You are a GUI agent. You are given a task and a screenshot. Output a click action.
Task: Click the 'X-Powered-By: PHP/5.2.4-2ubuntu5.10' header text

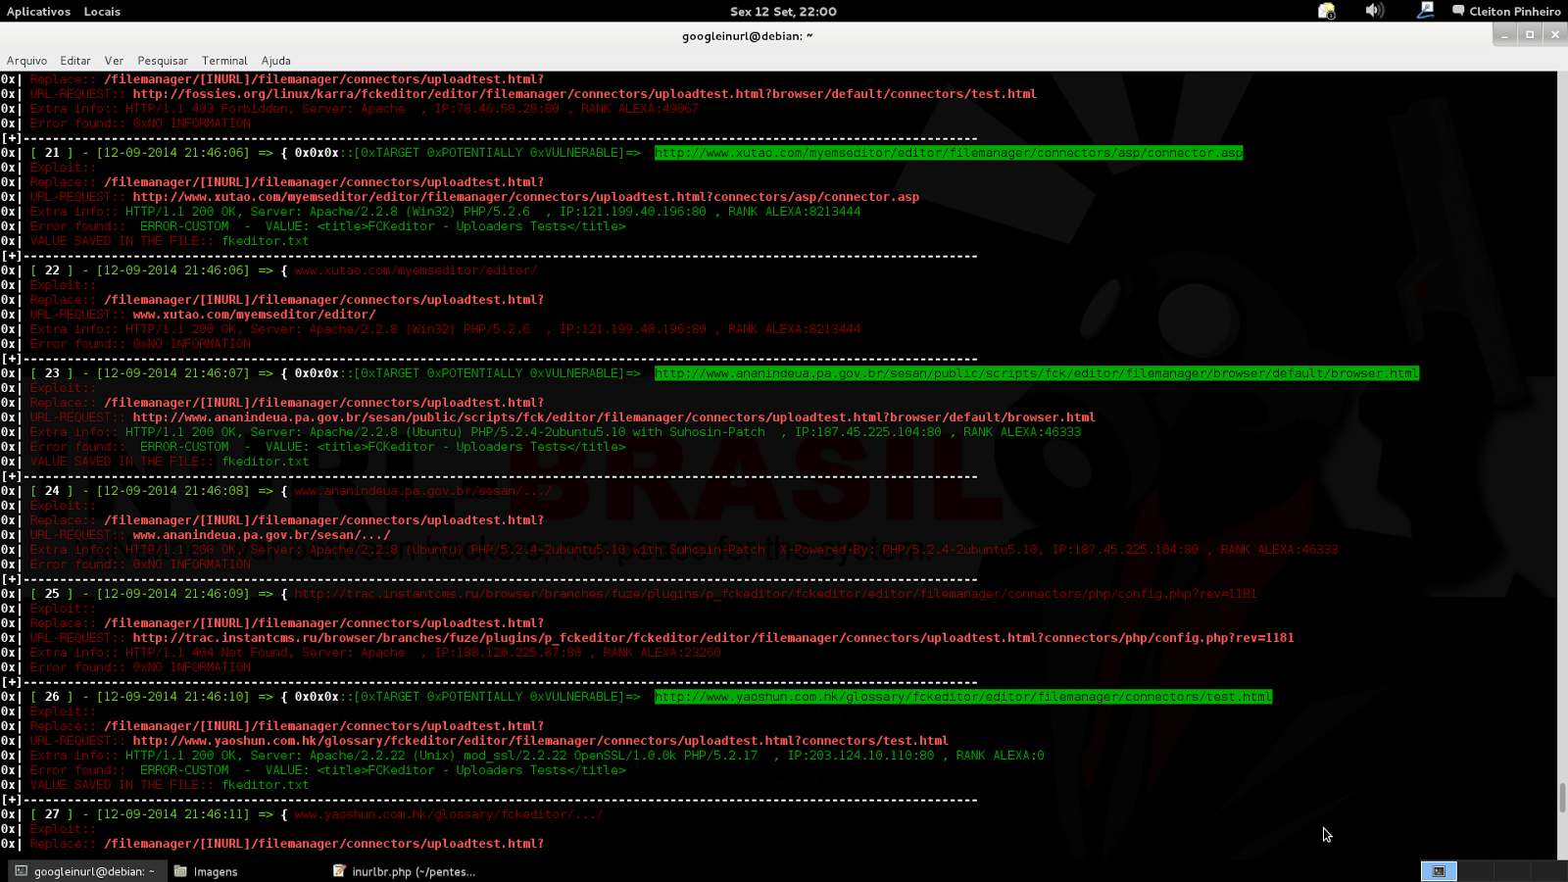tap(908, 550)
